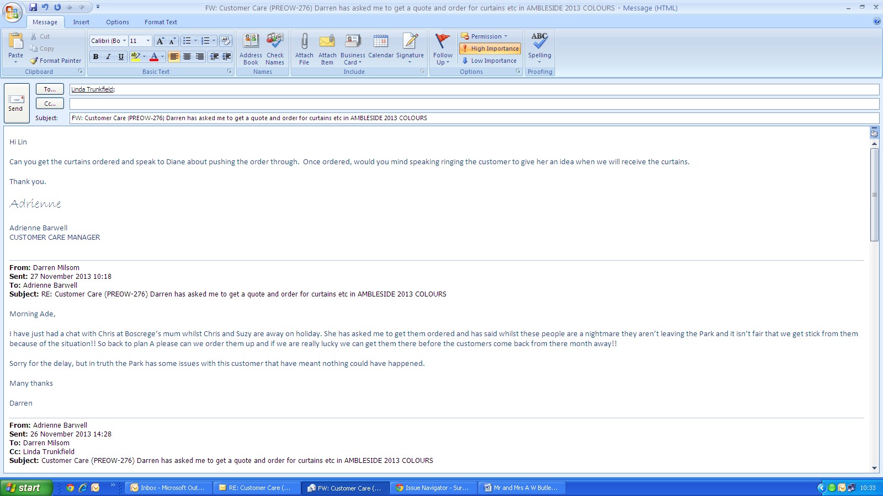Attach a file to the message
Image resolution: width=883 pixels, height=496 pixels.
pyautogui.click(x=304, y=49)
